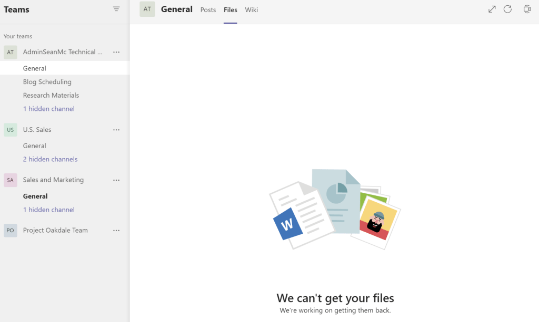The image size is (539, 322).
Task: Expand 1 hidden channel under Sales and Marketing
Action: click(x=49, y=210)
